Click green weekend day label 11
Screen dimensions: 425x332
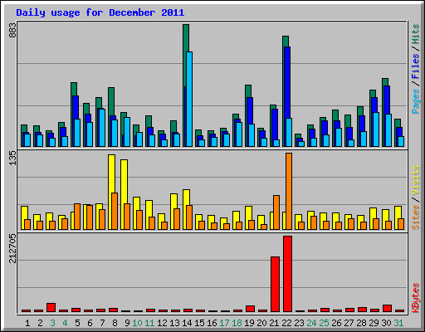[149, 323]
